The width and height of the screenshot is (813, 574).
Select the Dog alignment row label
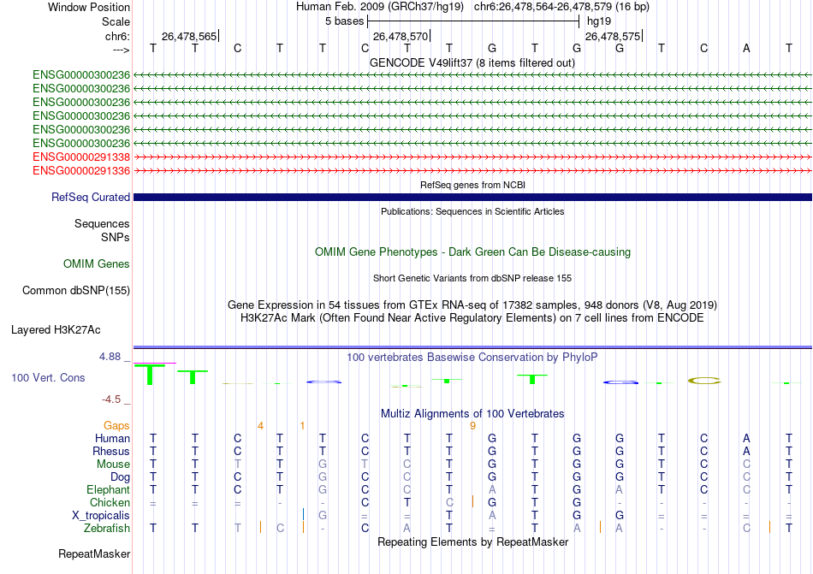coord(121,477)
